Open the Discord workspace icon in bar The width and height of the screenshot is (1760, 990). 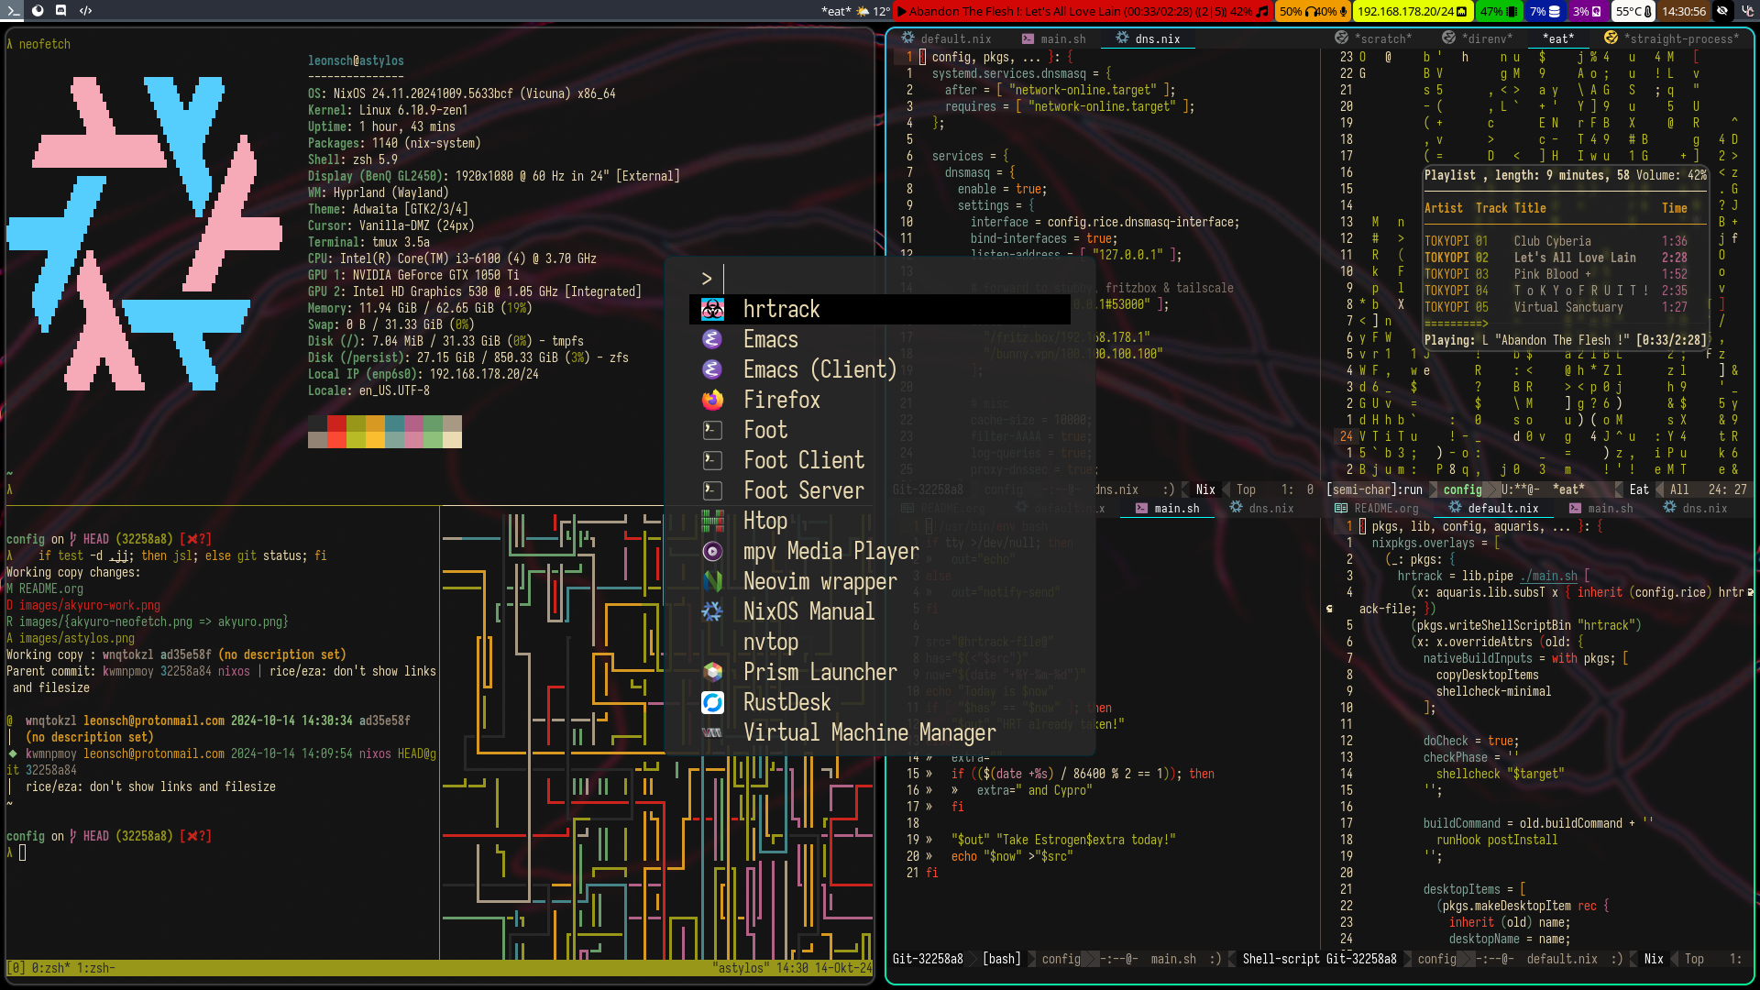pyautogui.click(x=61, y=11)
